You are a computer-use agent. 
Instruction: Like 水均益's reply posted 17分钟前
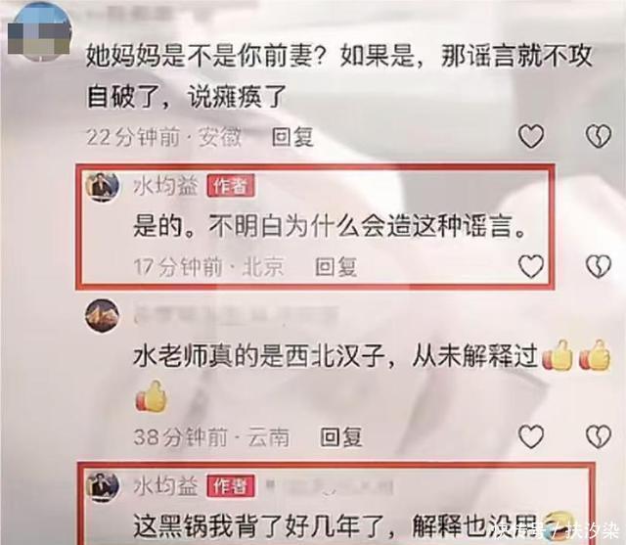(531, 266)
